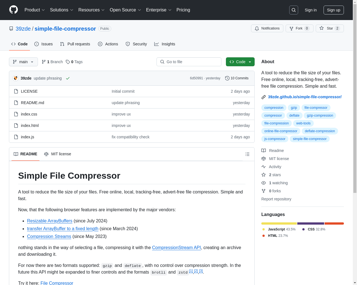Switch to the Pull requests tab

coord(75,44)
